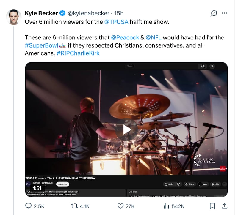Image resolution: width=238 pixels, height=215 pixels.
Task: Click the Kyle Becker display name
Action: click(x=41, y=13)
